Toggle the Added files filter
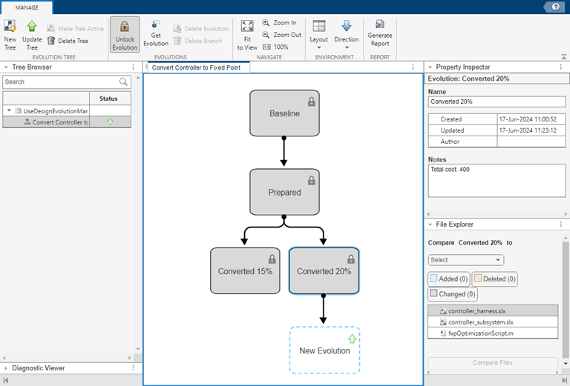The image size is (570, 386). (448, 279)
